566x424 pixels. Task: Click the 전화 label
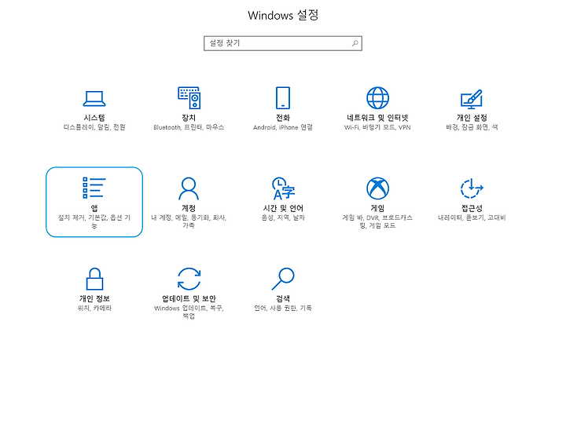[x=283, y=118]
